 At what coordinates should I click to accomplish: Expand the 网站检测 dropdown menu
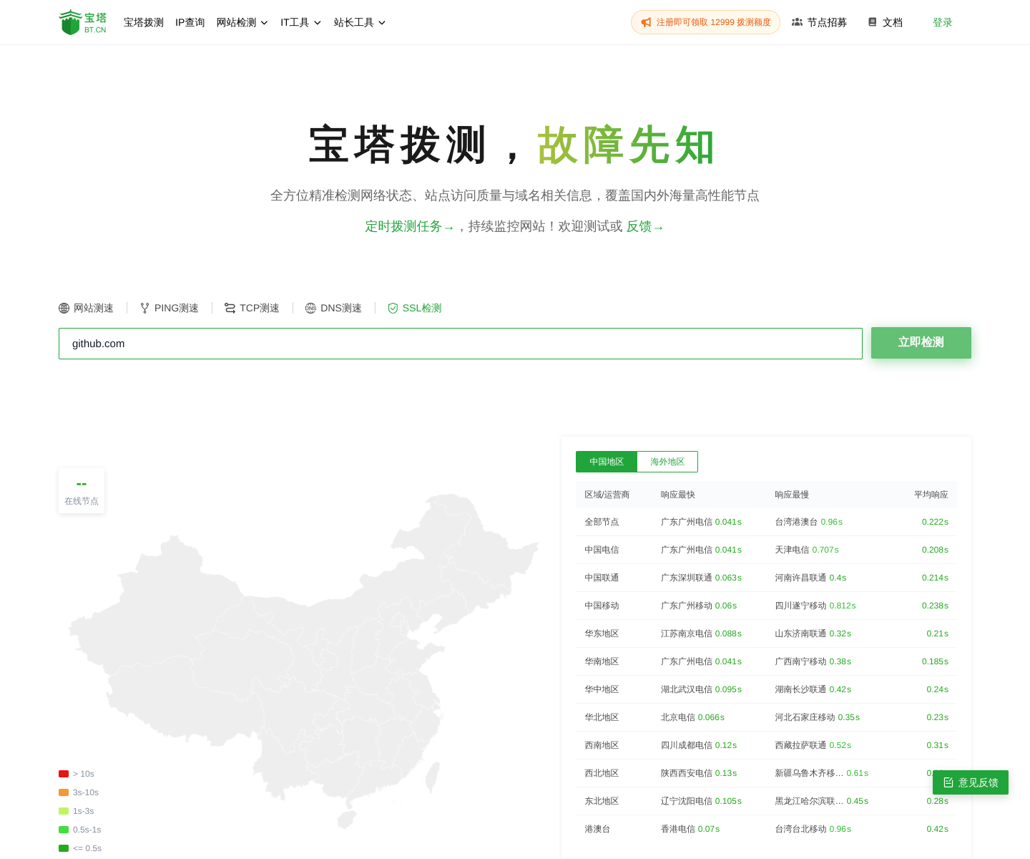tap(242, 22)
